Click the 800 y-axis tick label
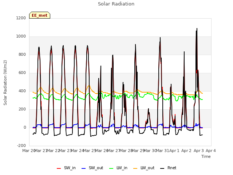233x175 pixels. [22, 55]
